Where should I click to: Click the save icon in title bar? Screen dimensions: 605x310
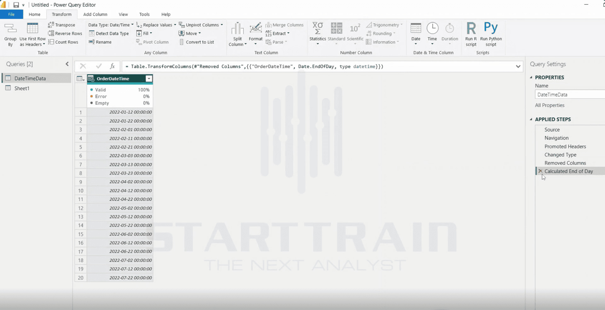point(16,5)
